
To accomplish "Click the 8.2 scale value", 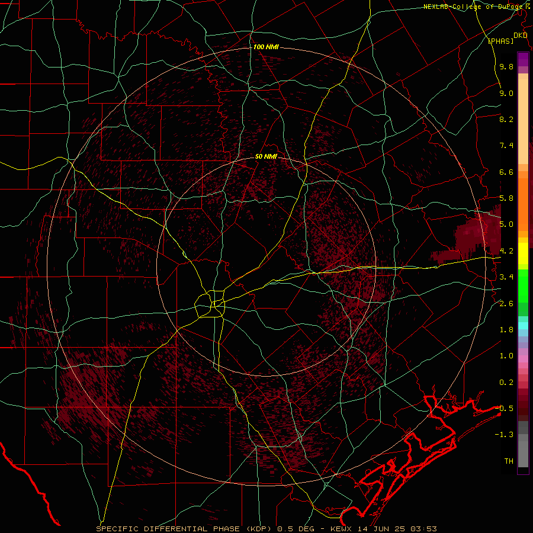I will coord(506,119).
